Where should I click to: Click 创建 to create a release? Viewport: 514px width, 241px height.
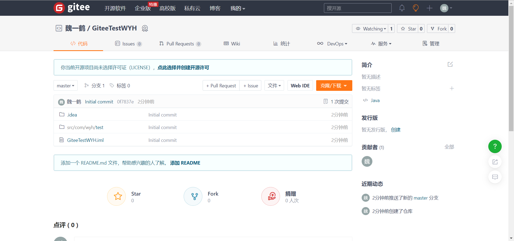(x=396, y=130)
